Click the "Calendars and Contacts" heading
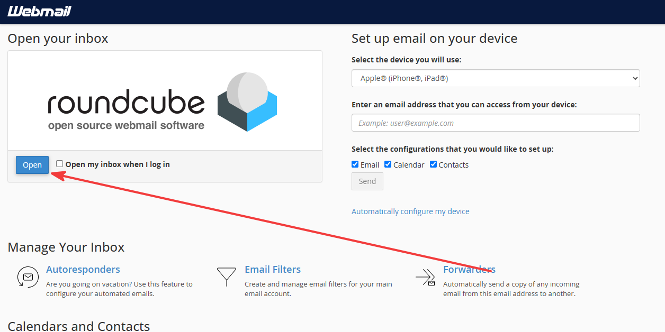665x332 pixels. pyautogui.click(x=79, y=326)
